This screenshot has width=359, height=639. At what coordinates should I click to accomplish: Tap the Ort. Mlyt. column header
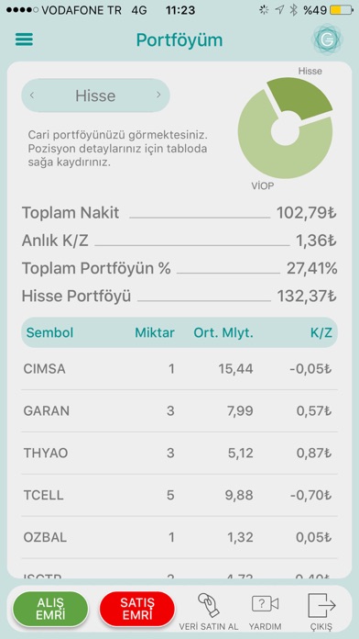(x=223, y=333)
